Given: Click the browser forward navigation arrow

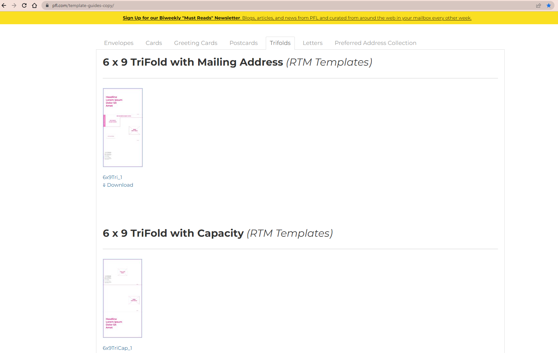Looking at the screenshot, I should pyautogui.click(x=14, y=5).
